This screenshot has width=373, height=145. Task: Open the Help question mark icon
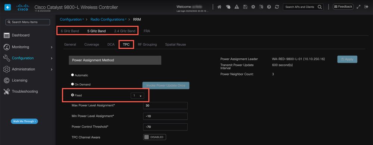coord(269,7)
